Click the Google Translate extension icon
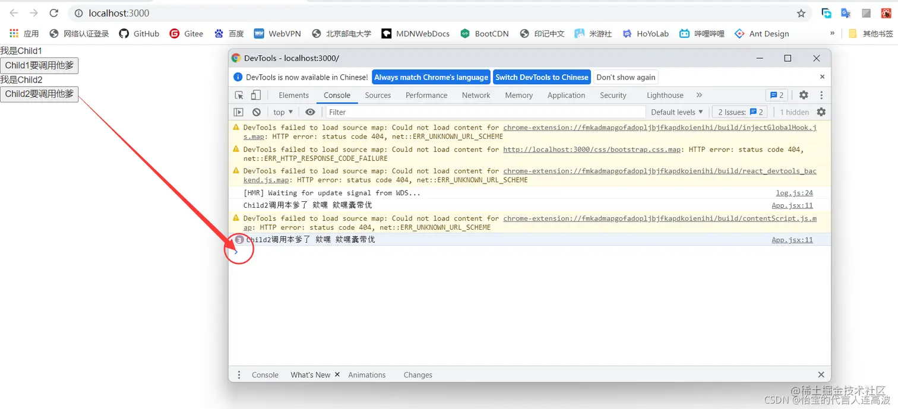 [x=846, y=13]
